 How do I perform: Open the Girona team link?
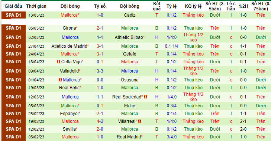tap(69, 28)
